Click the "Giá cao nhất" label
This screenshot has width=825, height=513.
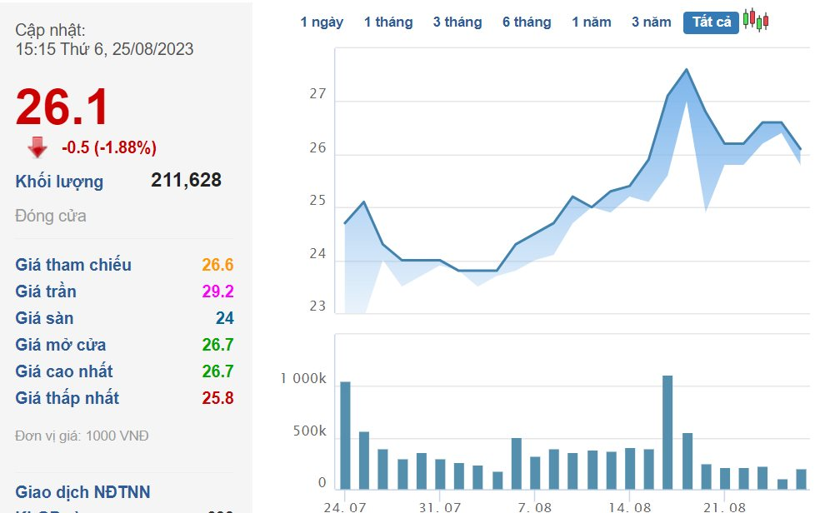click(x=64, y=371)
